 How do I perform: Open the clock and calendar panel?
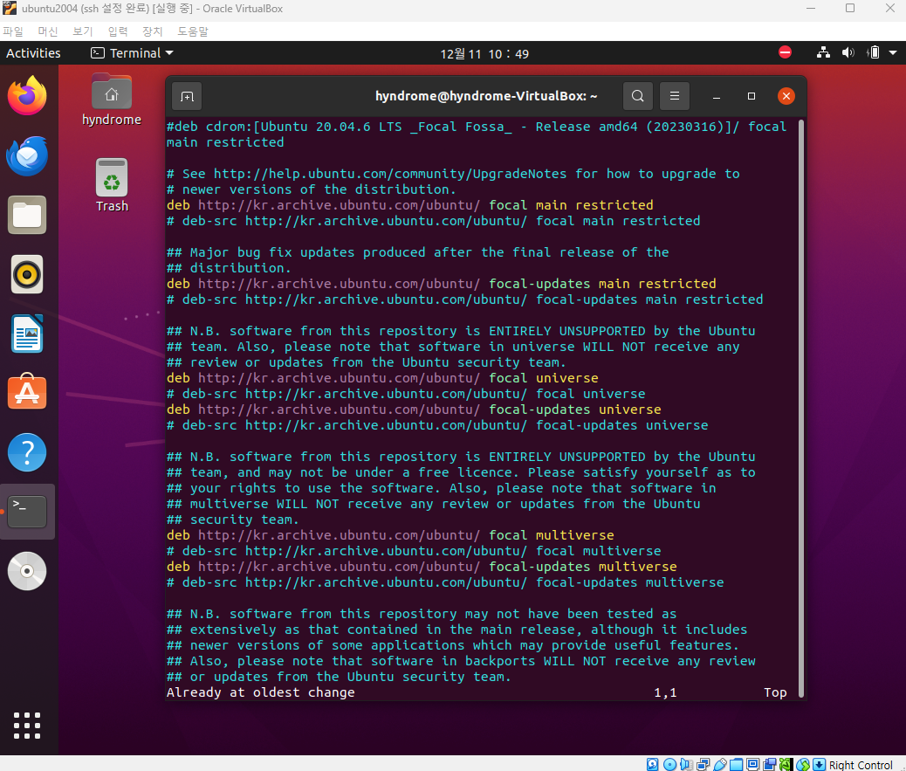[484, 54]
